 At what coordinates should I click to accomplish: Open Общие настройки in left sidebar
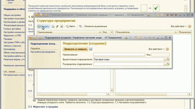[12, 15]
